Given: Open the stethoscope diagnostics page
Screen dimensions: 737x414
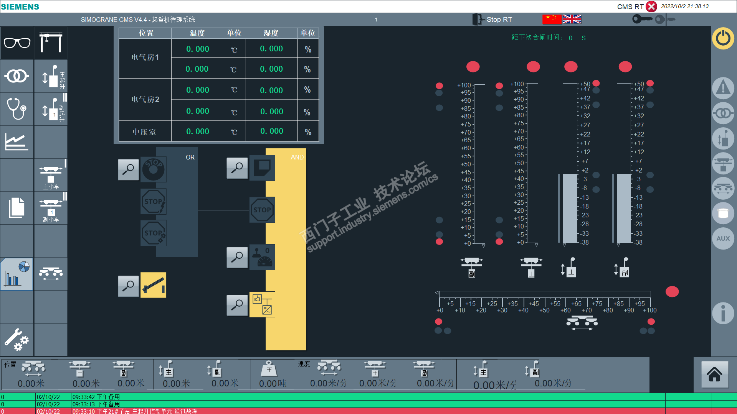Looking at the screenshot, I should [x=17, y=108].
